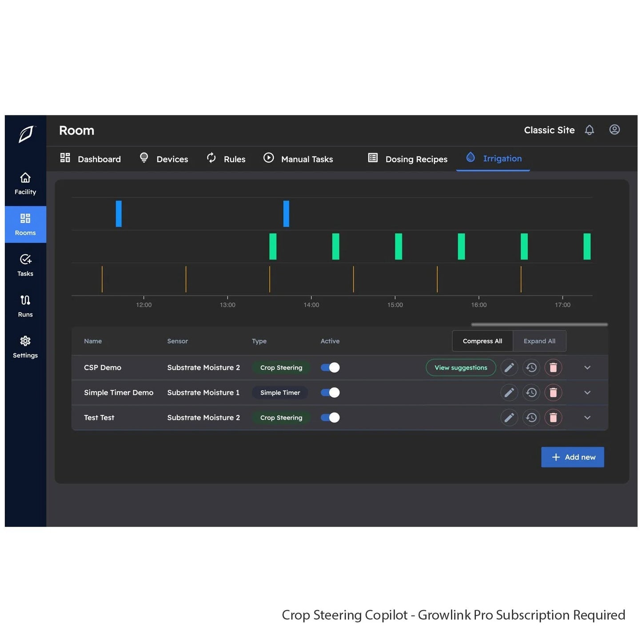This screenshot has width=642, height=642.
Task: Click Expand All in the table header
Action: click(539, 341)
